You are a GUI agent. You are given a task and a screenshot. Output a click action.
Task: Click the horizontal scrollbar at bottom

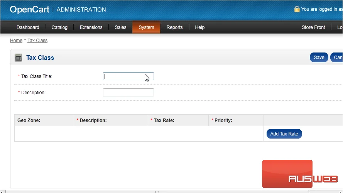click(157, 192)
